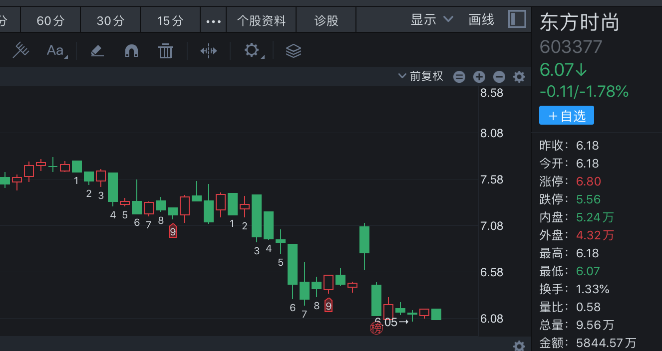Switch to the 15分 timeframe tab
Viewport: 662px width, 351px height.
[170, 20]
